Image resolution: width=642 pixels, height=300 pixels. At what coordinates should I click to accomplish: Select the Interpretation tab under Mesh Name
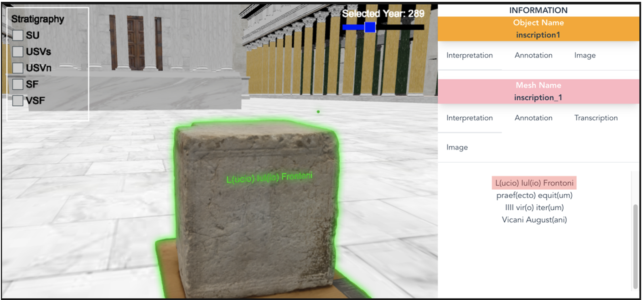tap(469, 118)
